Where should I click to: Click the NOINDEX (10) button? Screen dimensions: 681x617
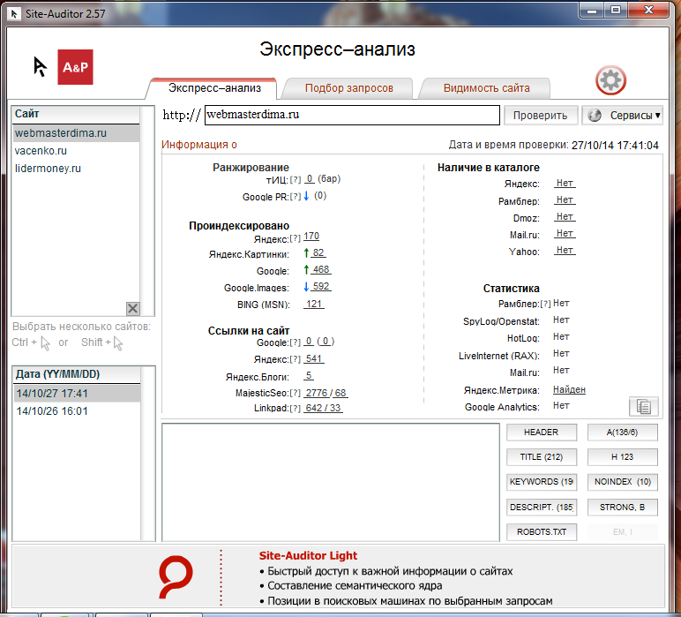coord(623,482)
